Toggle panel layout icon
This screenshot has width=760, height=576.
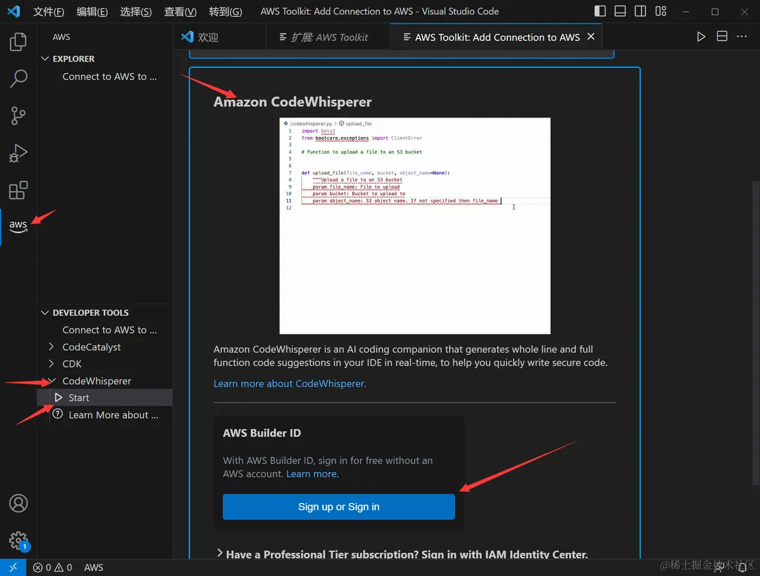point(620,11)
